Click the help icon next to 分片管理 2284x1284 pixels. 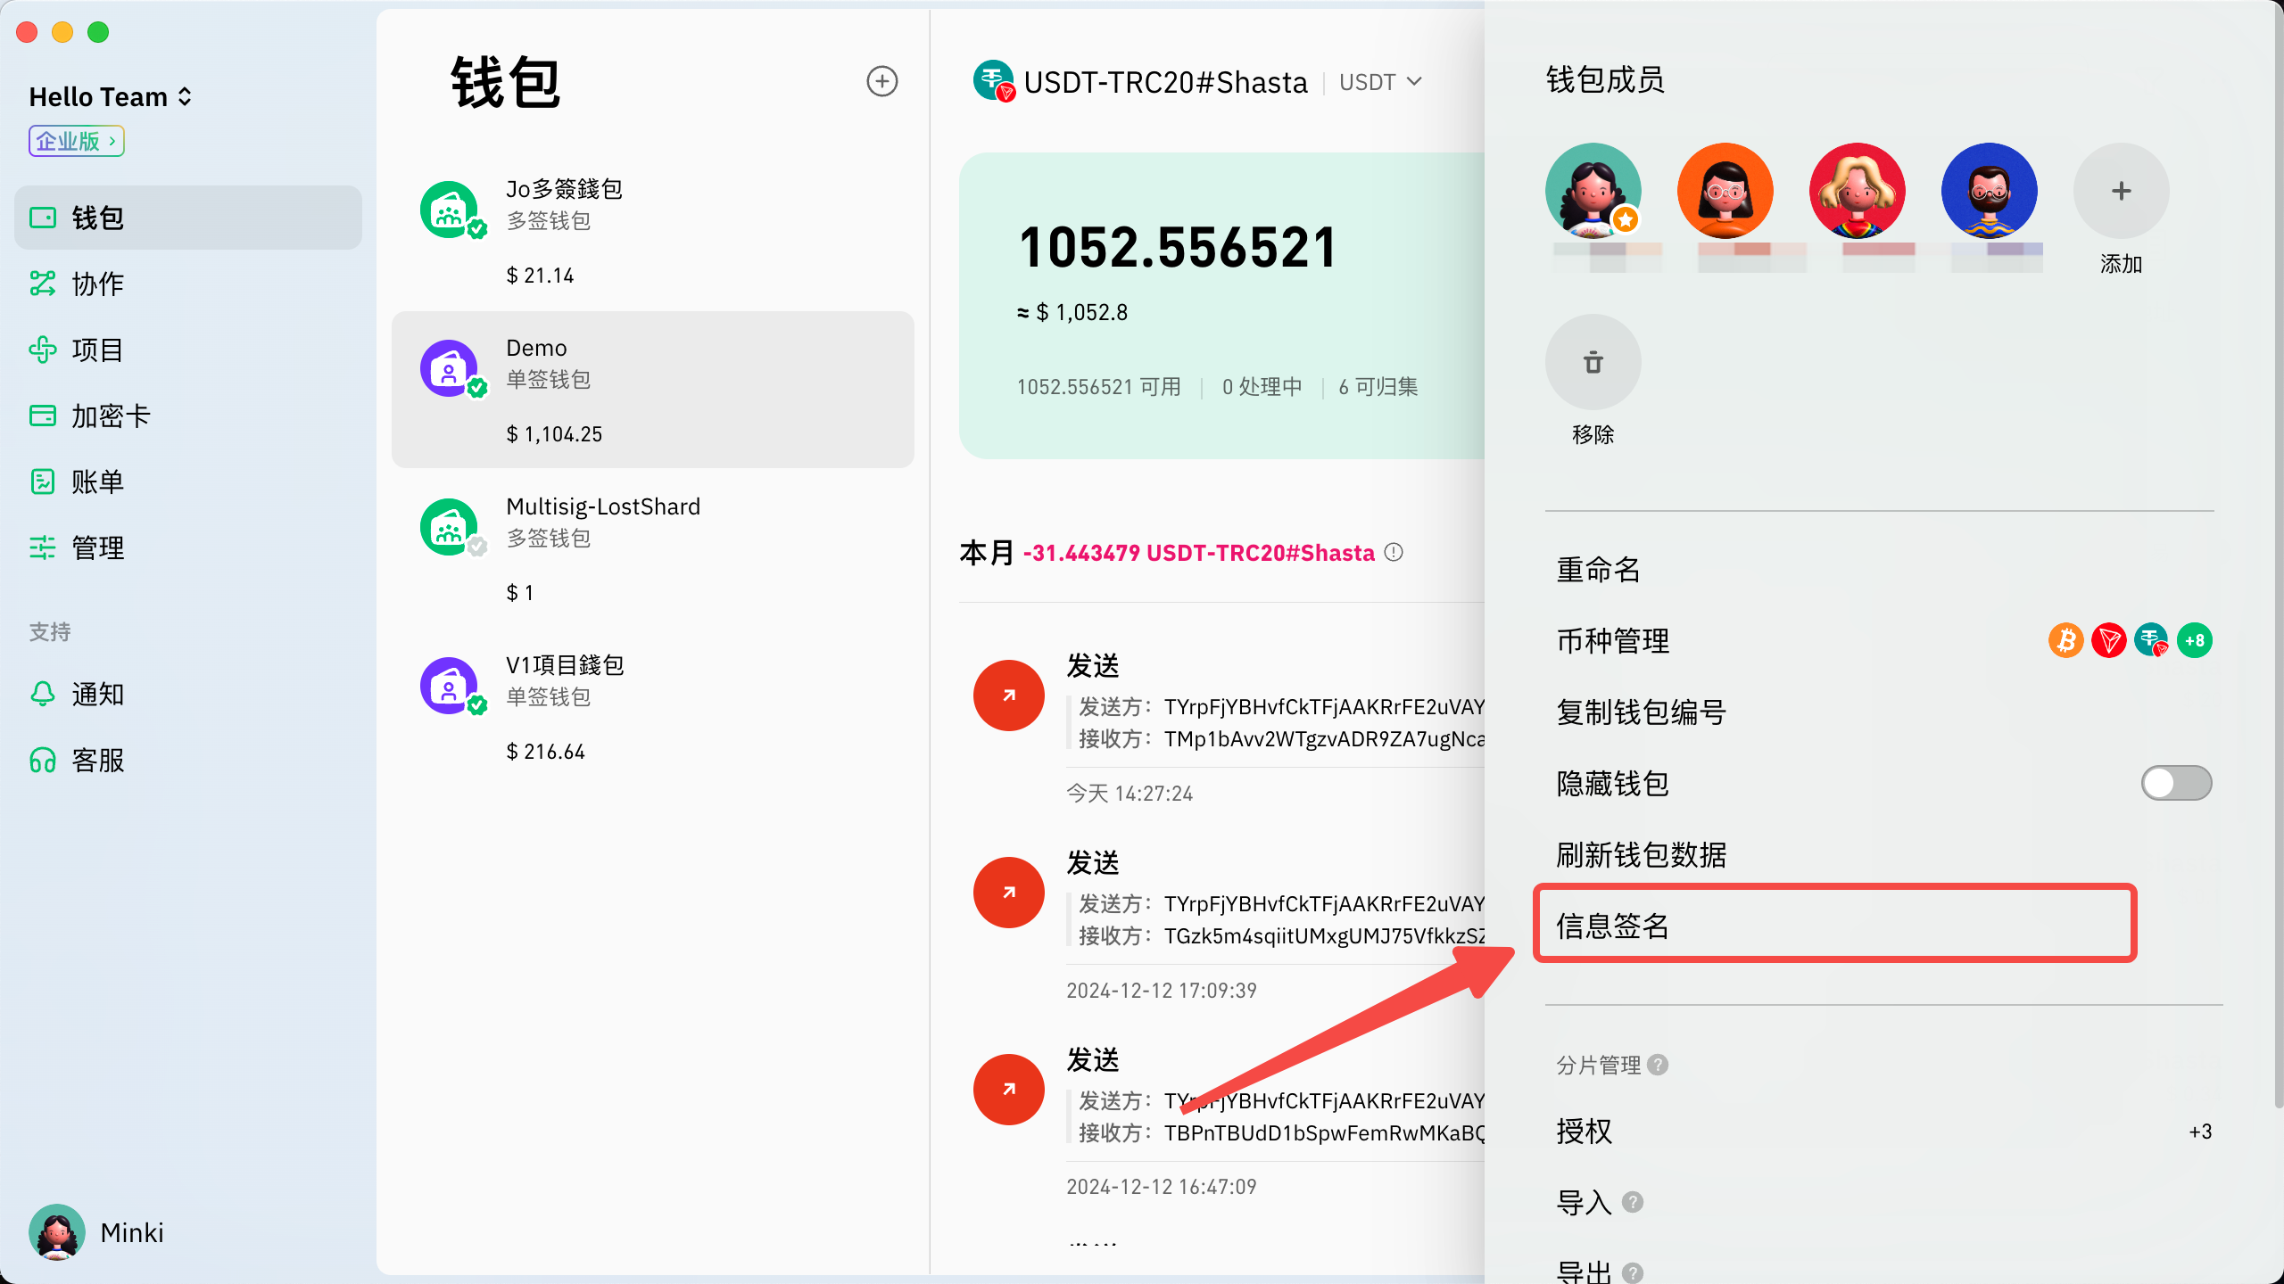[1658, 1065]
